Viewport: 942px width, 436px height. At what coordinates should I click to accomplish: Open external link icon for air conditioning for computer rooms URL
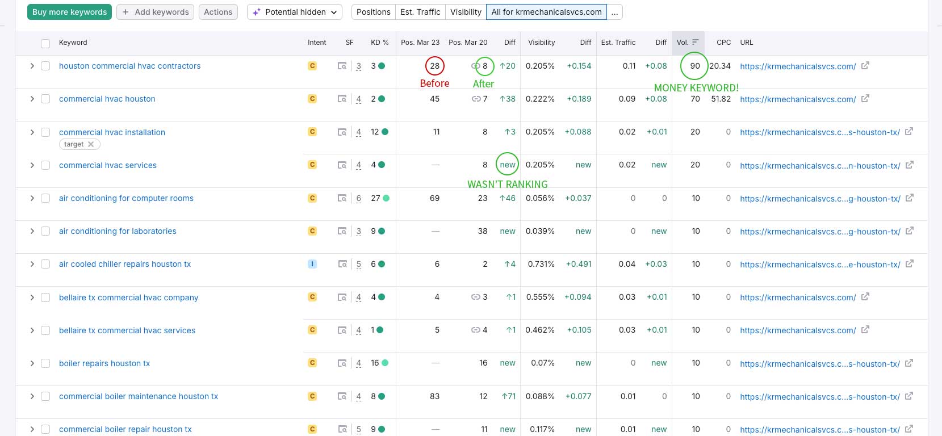coord(909,198)
